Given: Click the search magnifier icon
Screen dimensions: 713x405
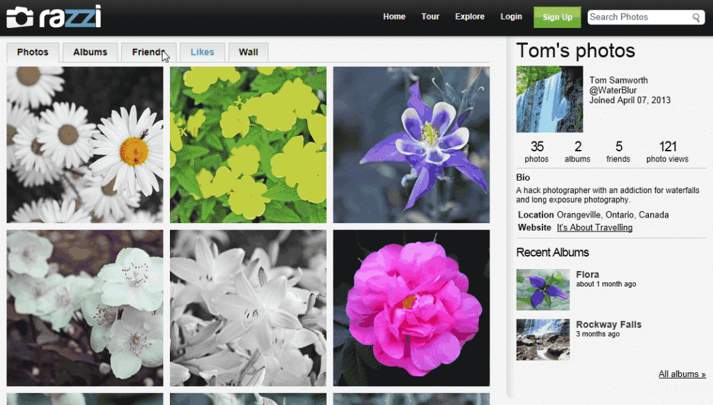Looking at the screenshot, I should pos(696,17).
